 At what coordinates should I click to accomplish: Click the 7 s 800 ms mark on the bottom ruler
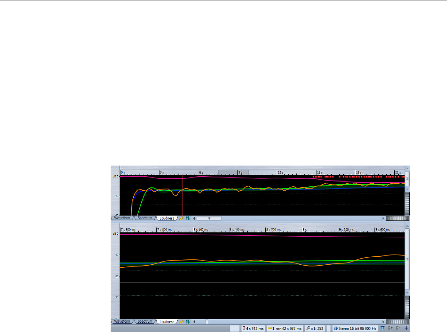click(165, 229)
